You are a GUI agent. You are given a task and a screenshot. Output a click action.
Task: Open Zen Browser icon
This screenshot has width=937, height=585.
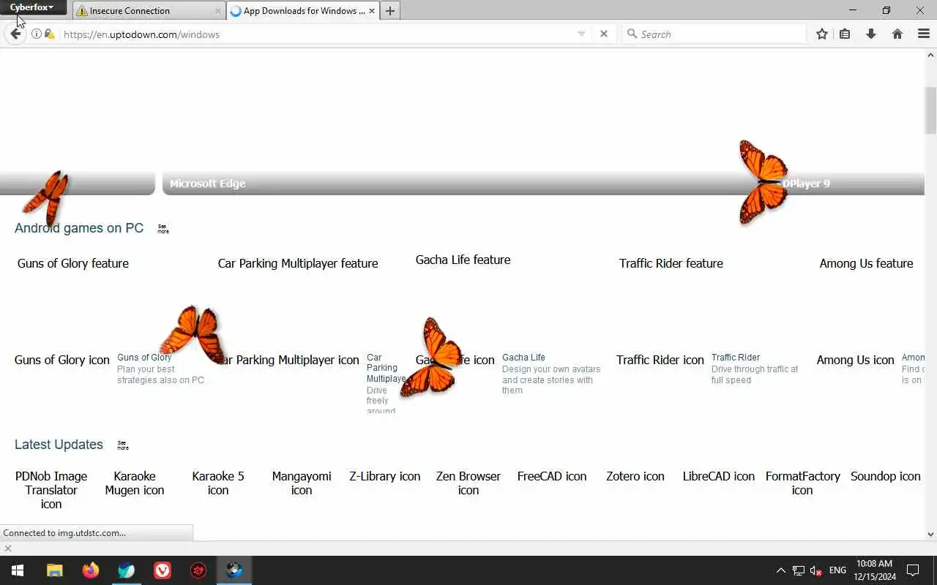tap(468, 483)
